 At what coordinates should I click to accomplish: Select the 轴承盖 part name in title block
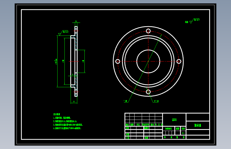(x=198, y=125)
